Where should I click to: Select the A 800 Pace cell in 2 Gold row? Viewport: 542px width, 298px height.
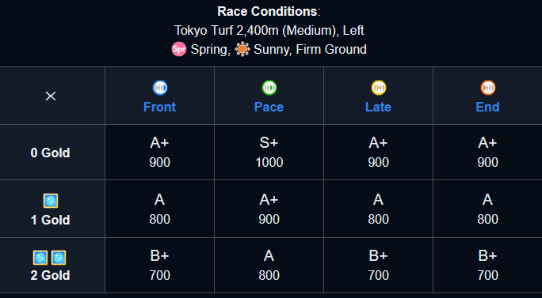[269, 266]
